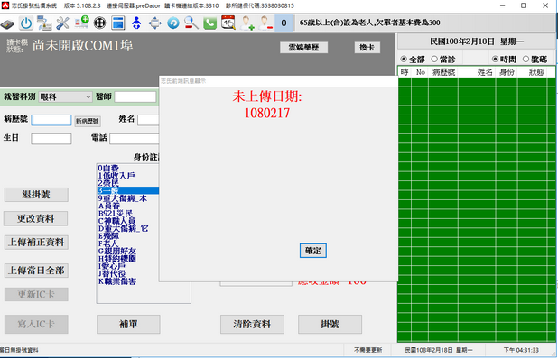558x358 pixels.
Task: Click the 不需要更新 status bar entry
Action: (x=368, y=350)
